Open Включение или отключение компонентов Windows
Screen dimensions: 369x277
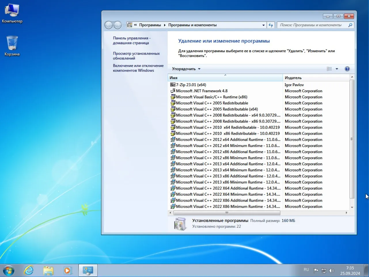(138, 68)
